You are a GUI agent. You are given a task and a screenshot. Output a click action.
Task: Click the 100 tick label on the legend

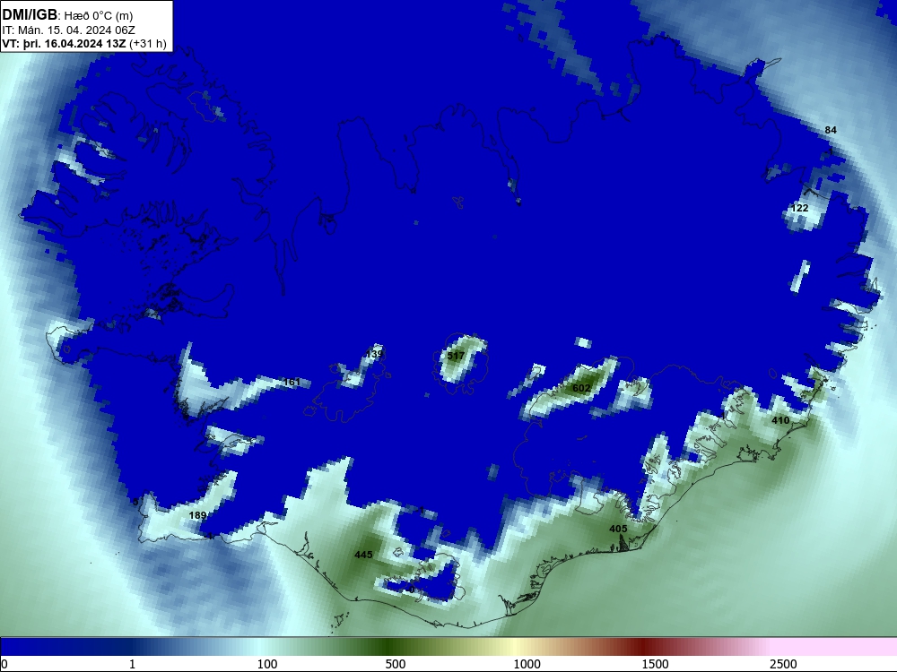[267, 664]
